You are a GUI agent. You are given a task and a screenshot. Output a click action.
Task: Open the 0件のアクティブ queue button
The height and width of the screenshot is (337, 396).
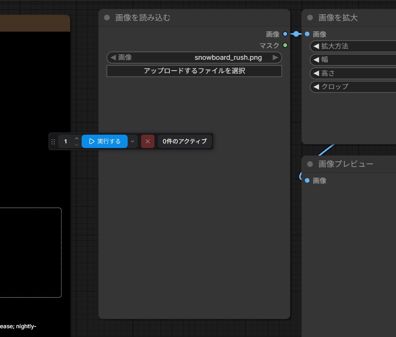(x=185, y=141)
